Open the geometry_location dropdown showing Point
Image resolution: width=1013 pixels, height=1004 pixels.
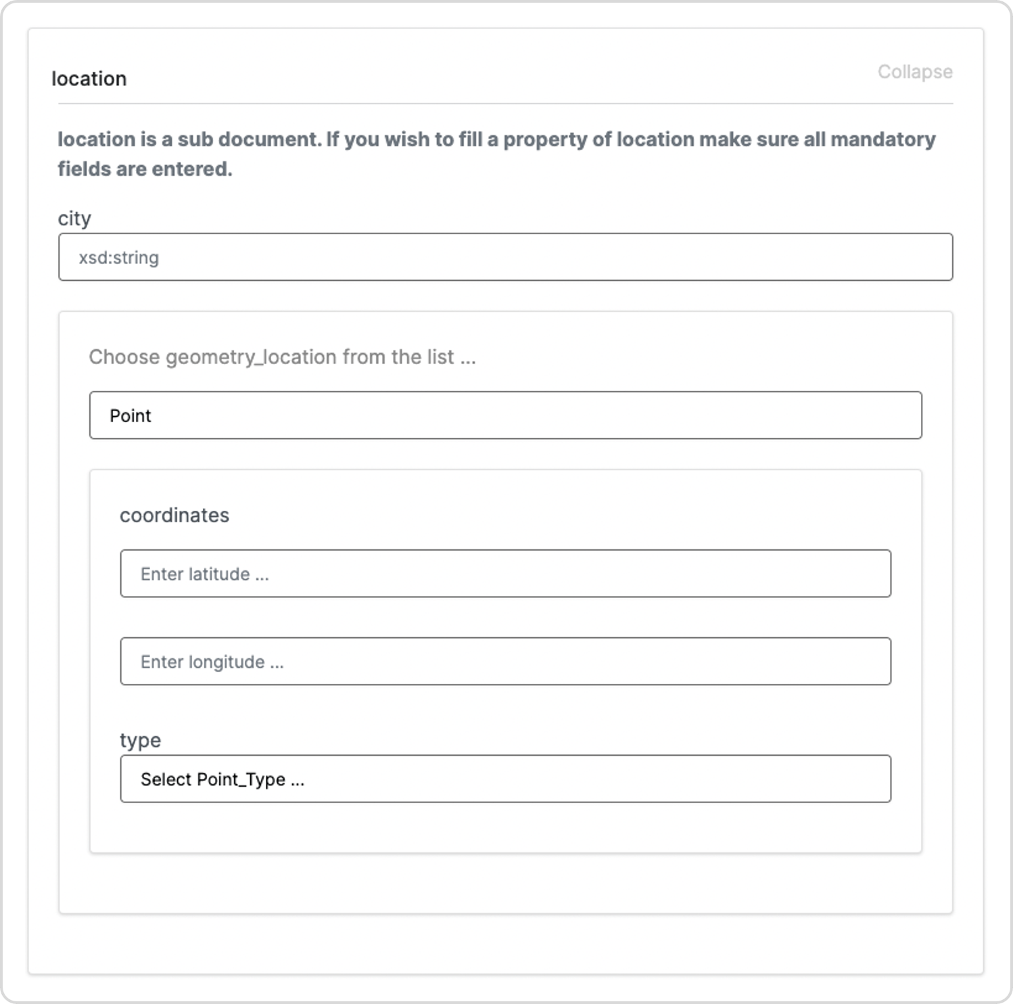[505, 415]
